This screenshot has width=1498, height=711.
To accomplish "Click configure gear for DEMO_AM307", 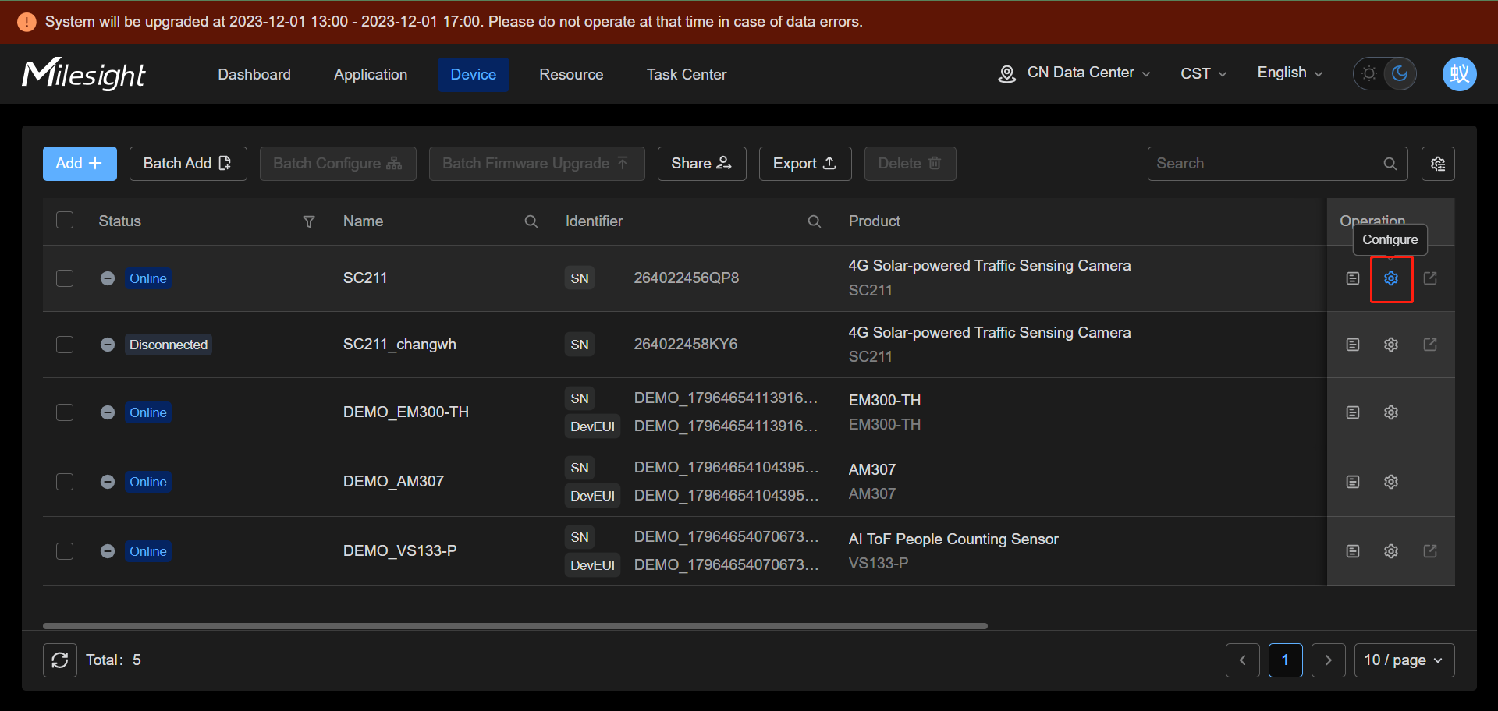I will [1391, 482].
